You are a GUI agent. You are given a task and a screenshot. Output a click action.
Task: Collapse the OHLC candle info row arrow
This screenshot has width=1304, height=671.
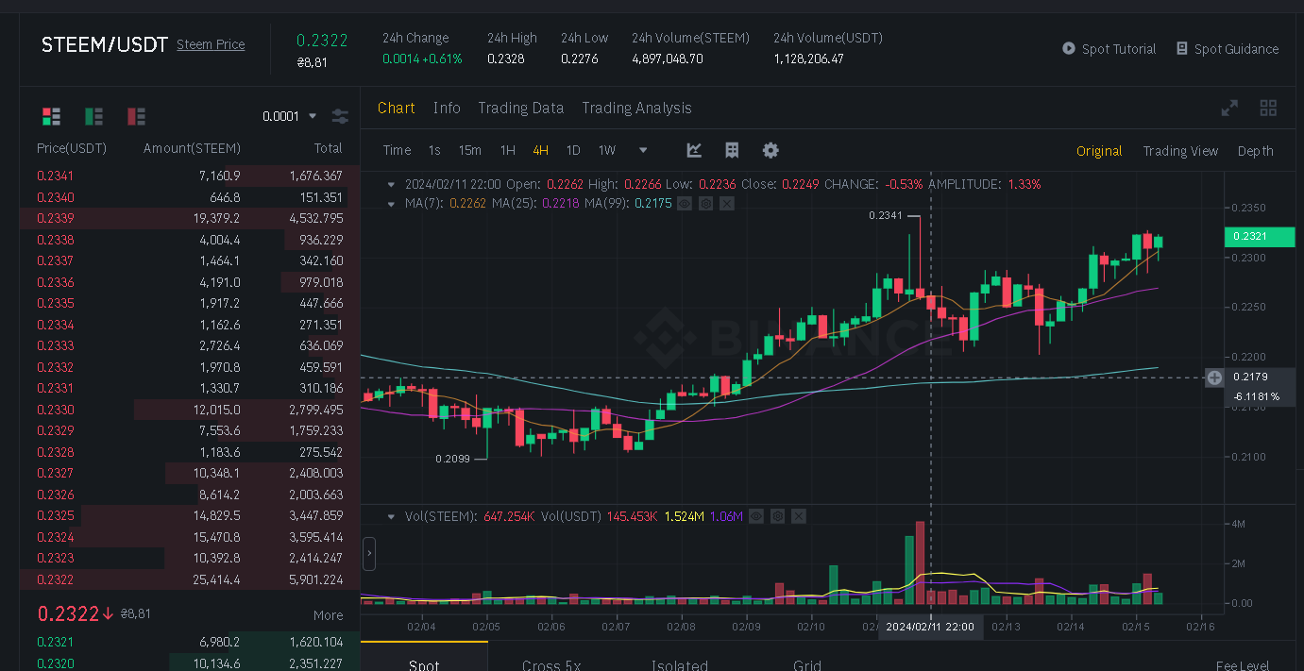(391, 184)
